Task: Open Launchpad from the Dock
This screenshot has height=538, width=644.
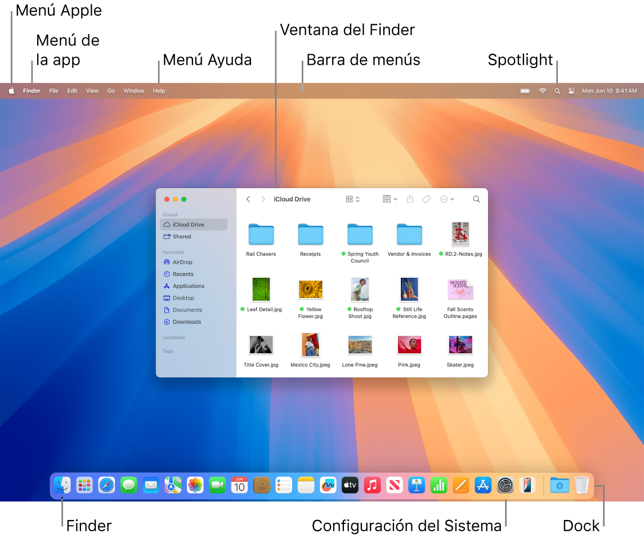Action: (84, 485)
